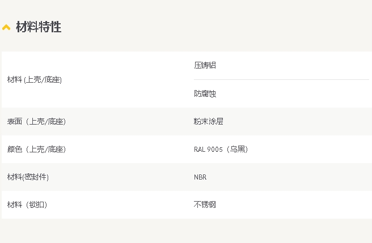
Task: Click 材料 word in the 压铸铝 row label
Action: point(14,80)
